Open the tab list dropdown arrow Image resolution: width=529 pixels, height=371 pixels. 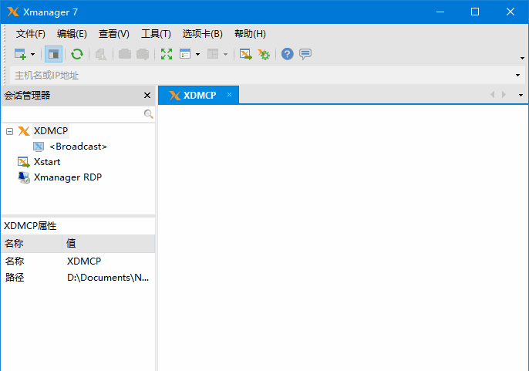[521, 95]
